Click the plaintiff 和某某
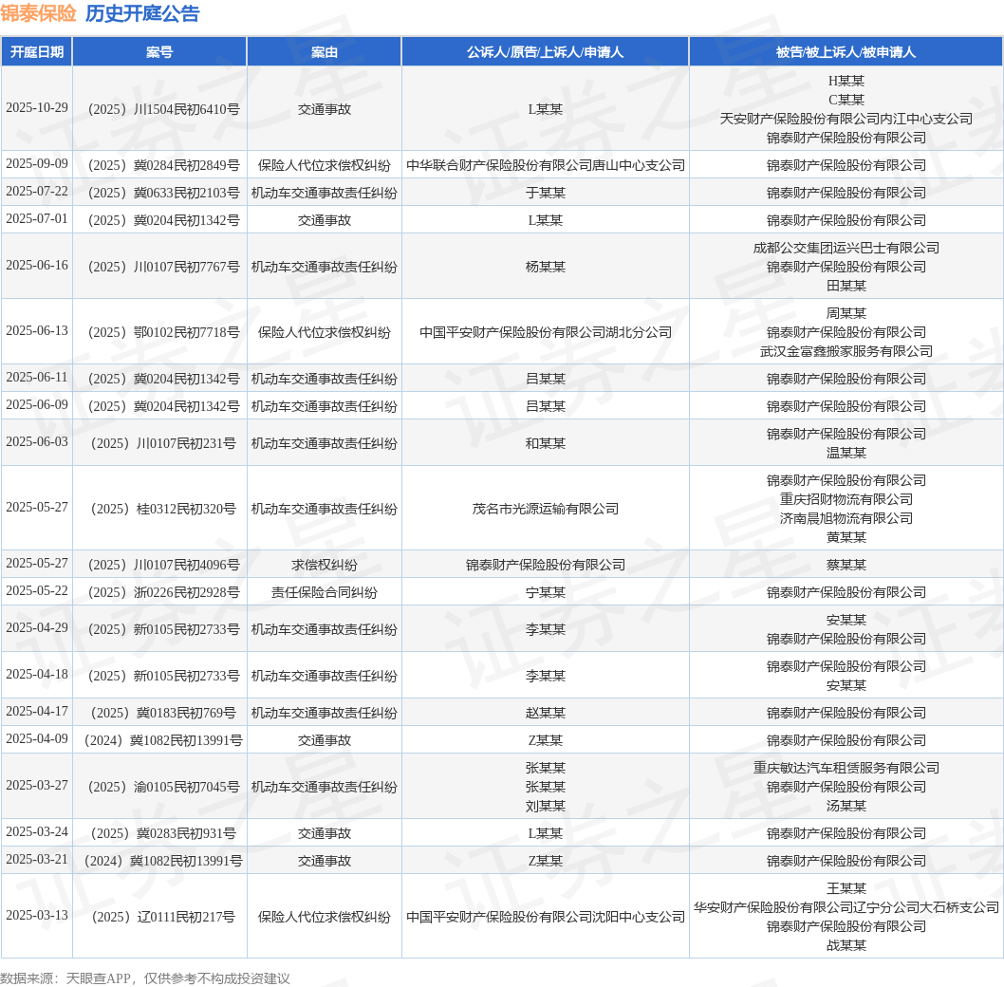The width and height of the screenshot is (1004, 987). [x=546, y=443]
